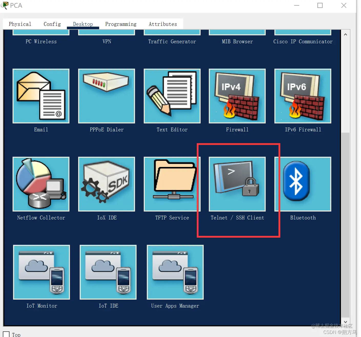Maximize the PCA window
Image resolution: width=361 pixels, height=337 pixels.
[320, 5]
